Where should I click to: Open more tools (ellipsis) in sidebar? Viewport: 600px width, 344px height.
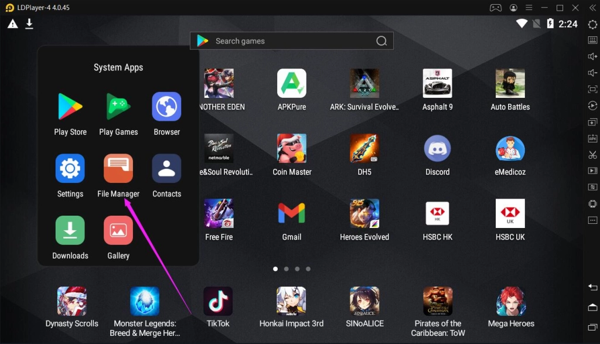tap(592, 220)
